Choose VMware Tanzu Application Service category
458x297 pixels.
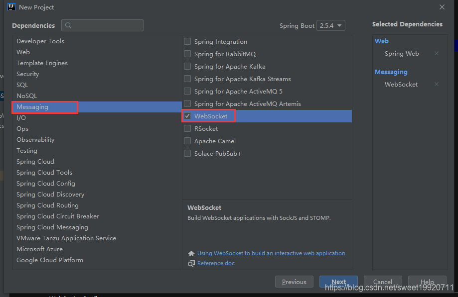click(x=97, y=238)
